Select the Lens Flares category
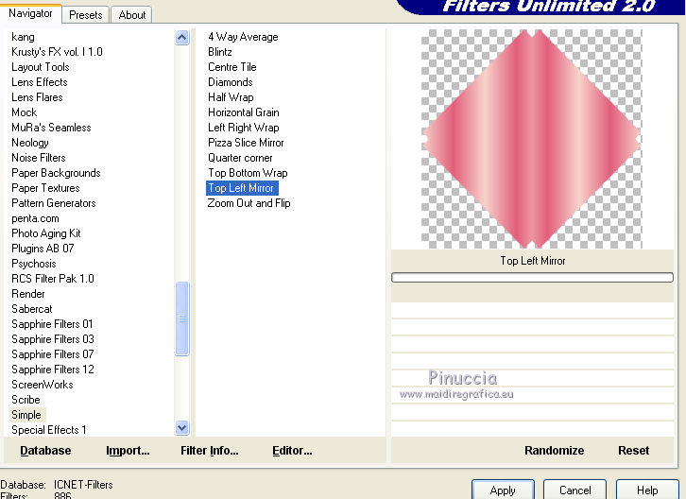Screen dimensions: 686x499 [37, 97]
